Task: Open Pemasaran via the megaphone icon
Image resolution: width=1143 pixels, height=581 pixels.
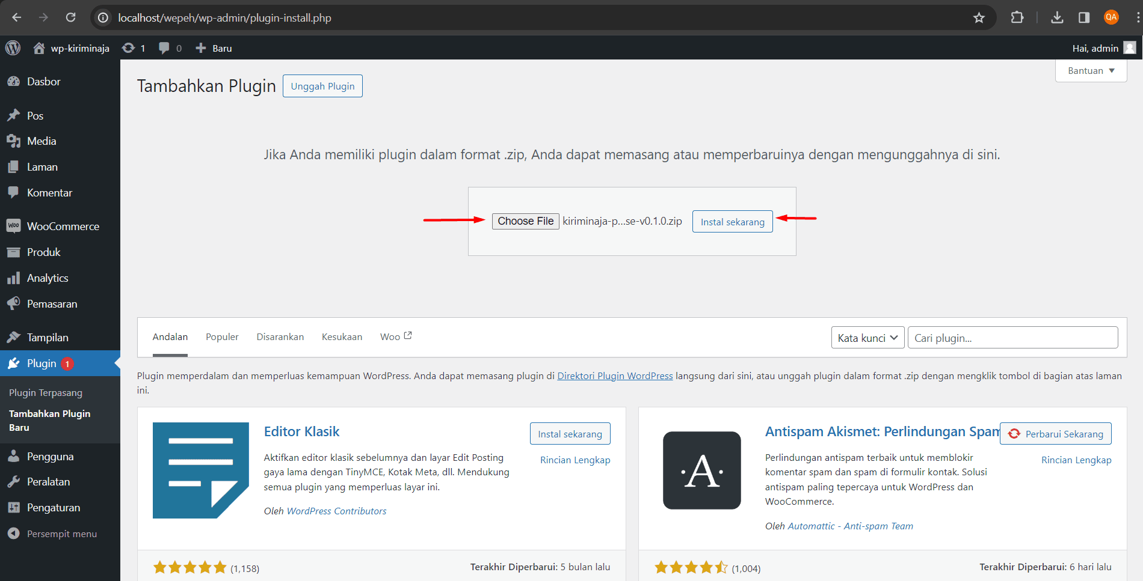Action: point(14,303)
